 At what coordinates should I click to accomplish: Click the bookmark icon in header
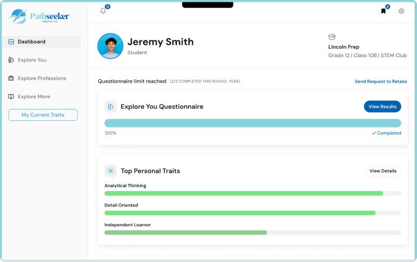pyautogui.click(x=384, y=11)
